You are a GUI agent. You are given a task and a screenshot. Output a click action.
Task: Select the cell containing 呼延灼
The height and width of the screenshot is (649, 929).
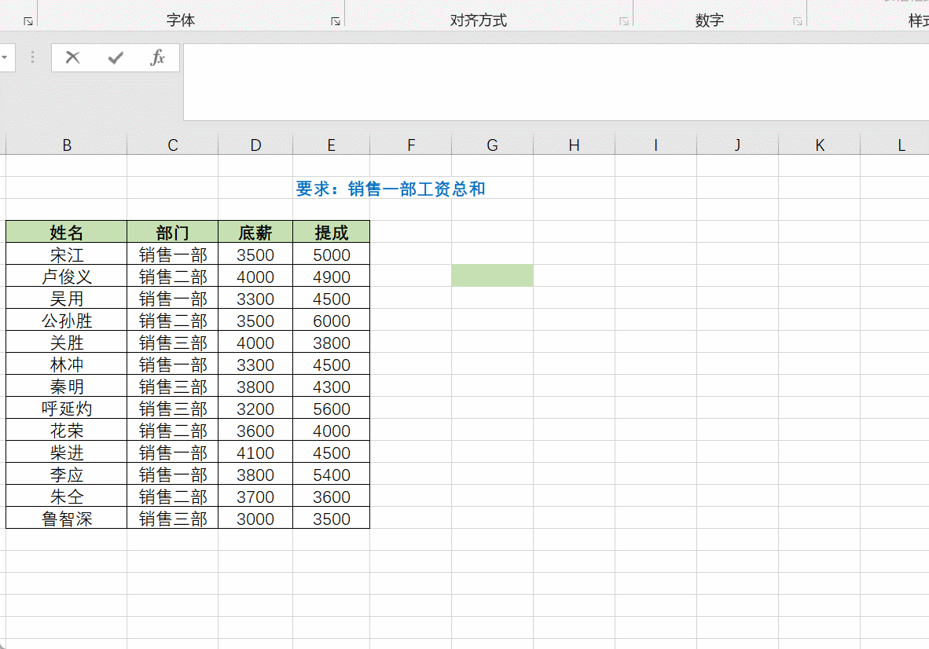[66, 408]
